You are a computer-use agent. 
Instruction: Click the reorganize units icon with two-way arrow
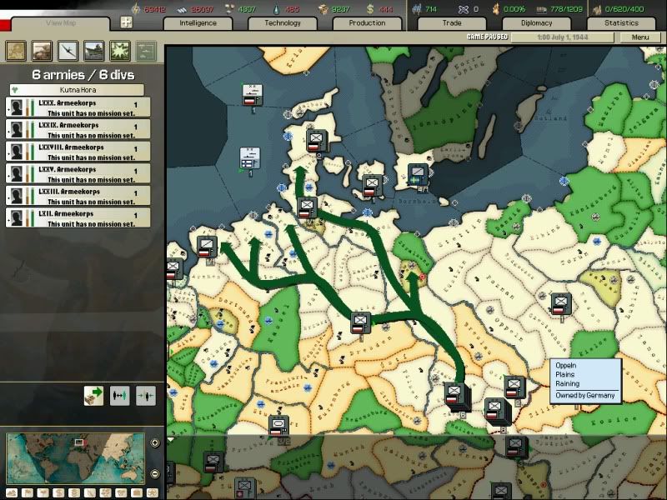(x=120, y=396)
